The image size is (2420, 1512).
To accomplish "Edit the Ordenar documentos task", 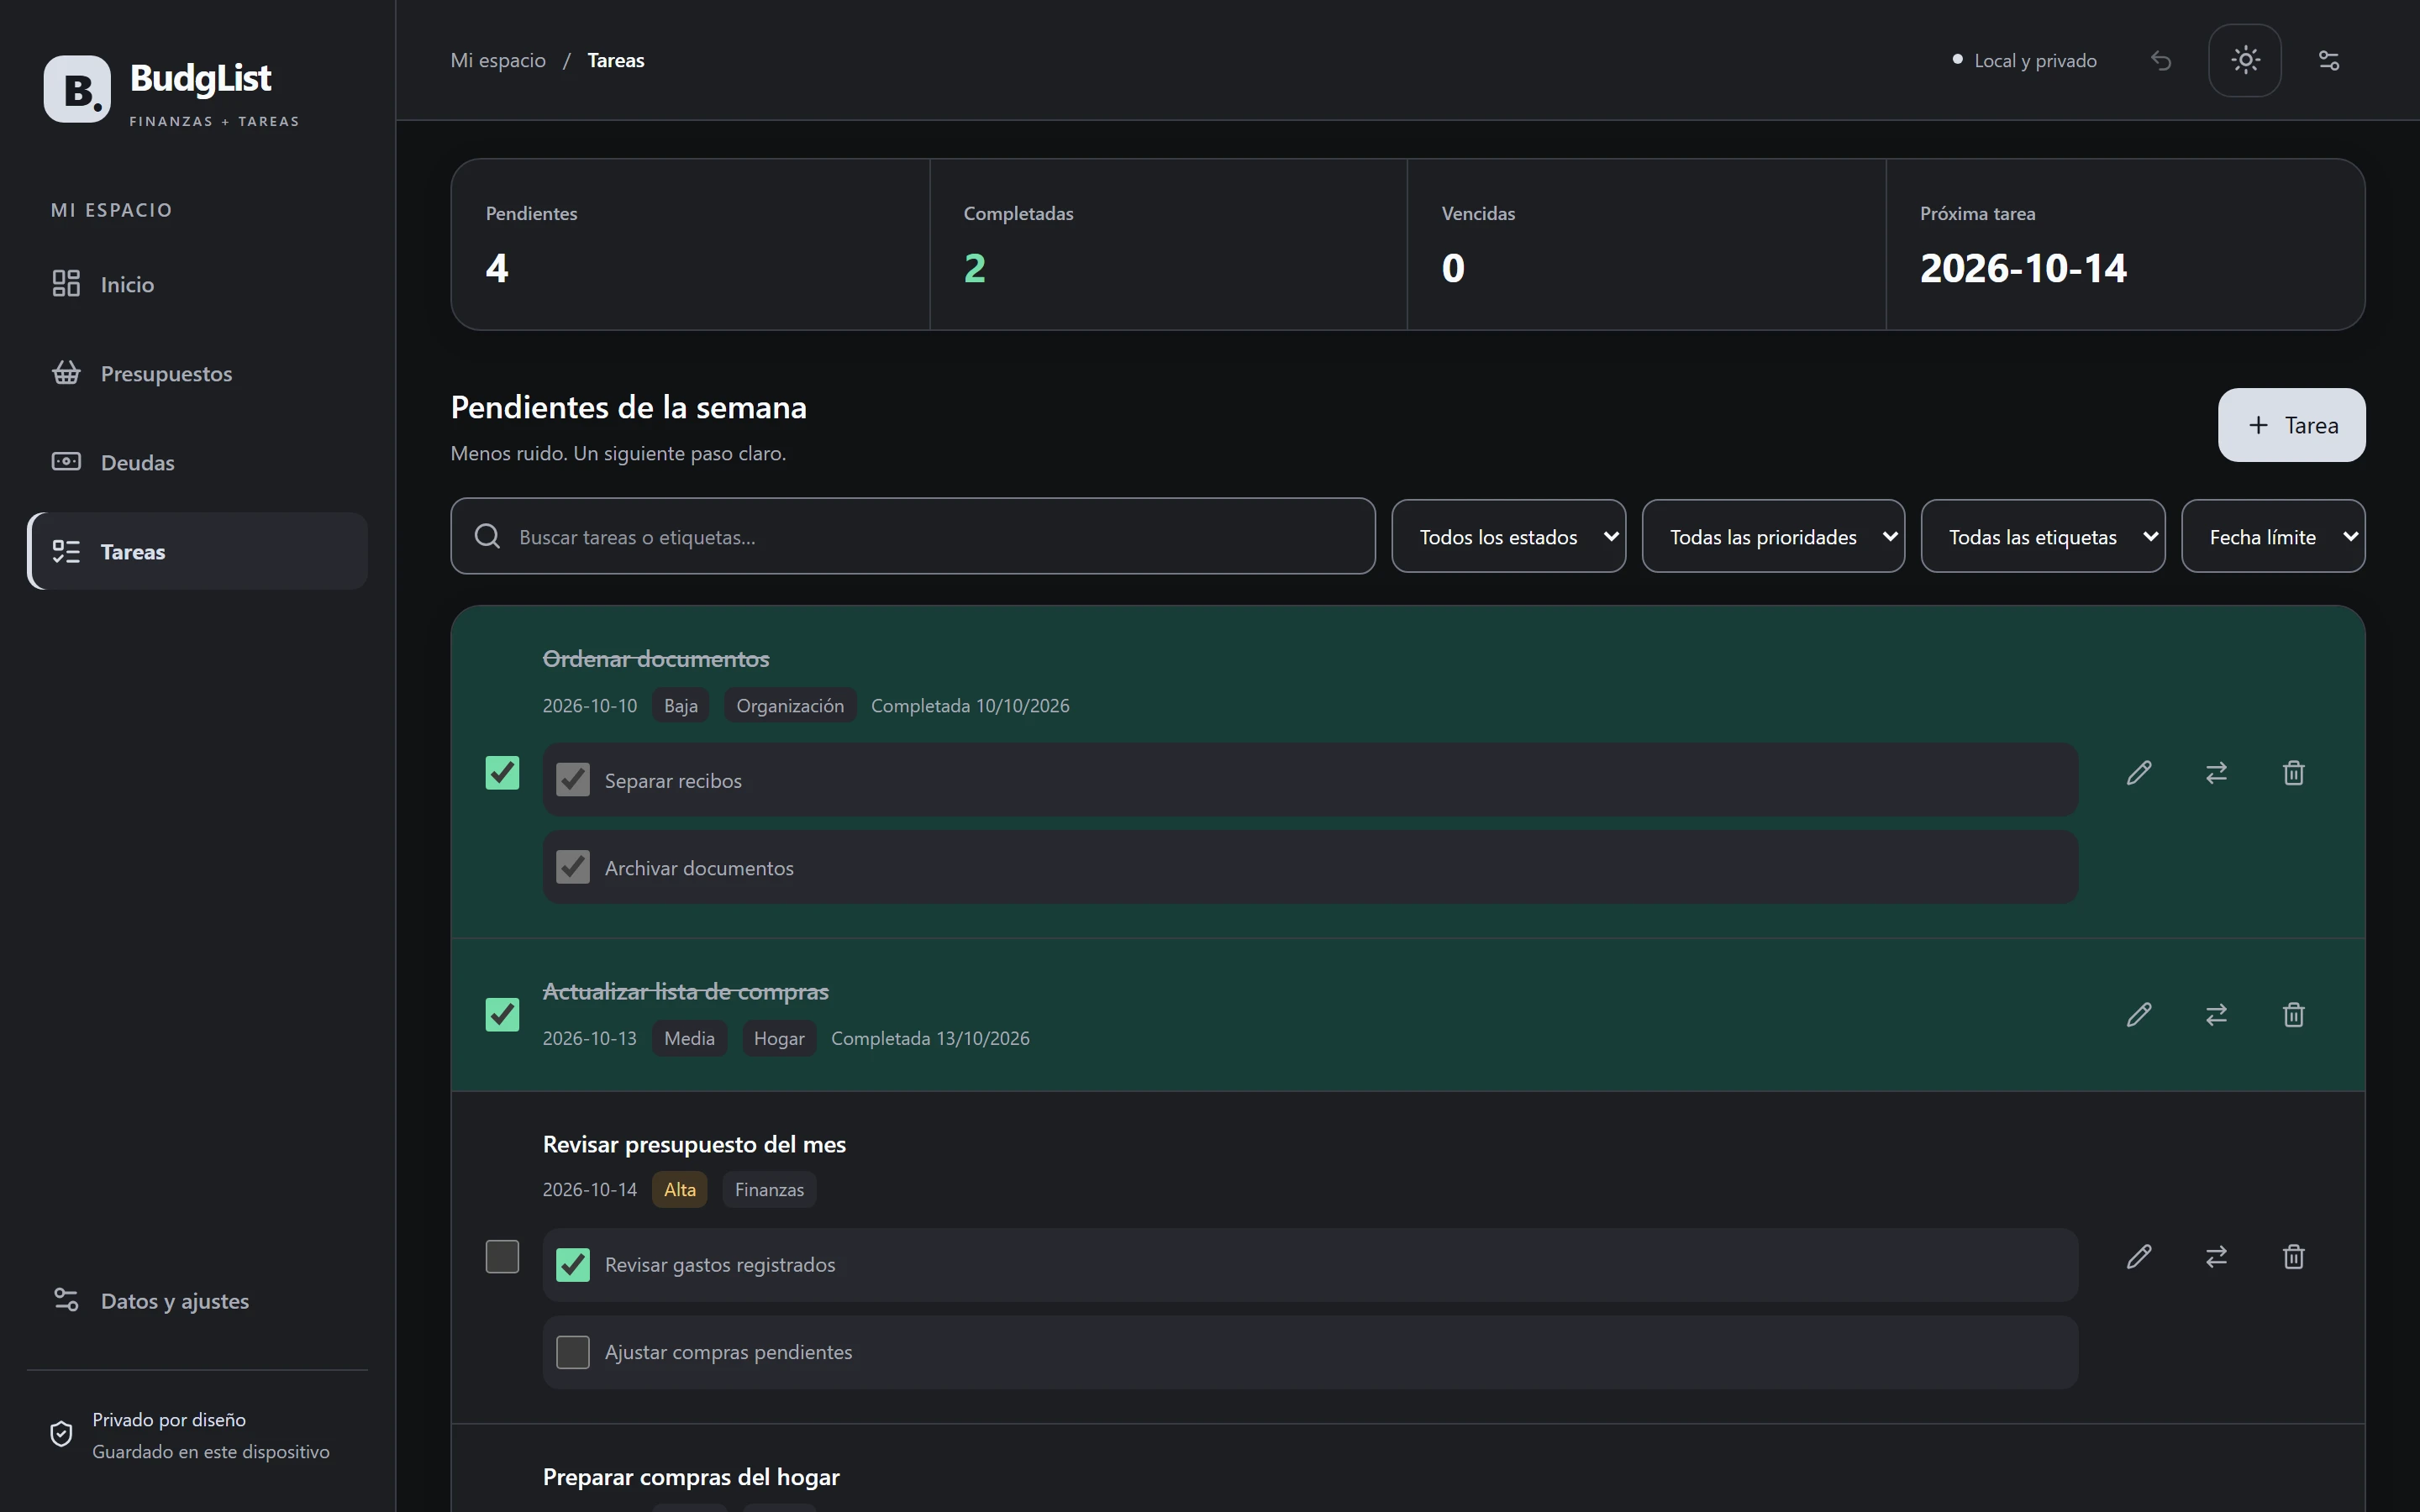I will pos(2139,773).
